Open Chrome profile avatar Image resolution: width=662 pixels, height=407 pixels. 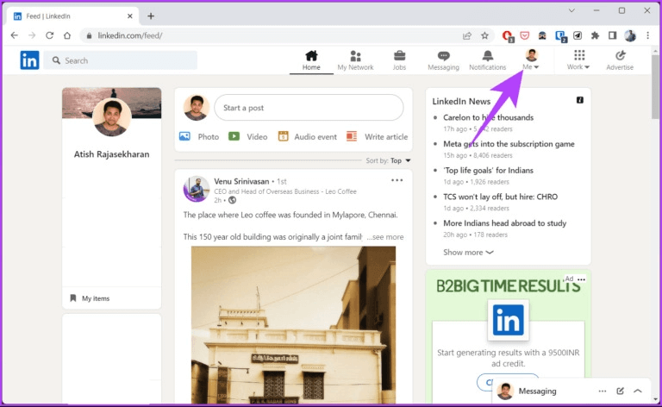pyautogui.click(x=630, y=35)
